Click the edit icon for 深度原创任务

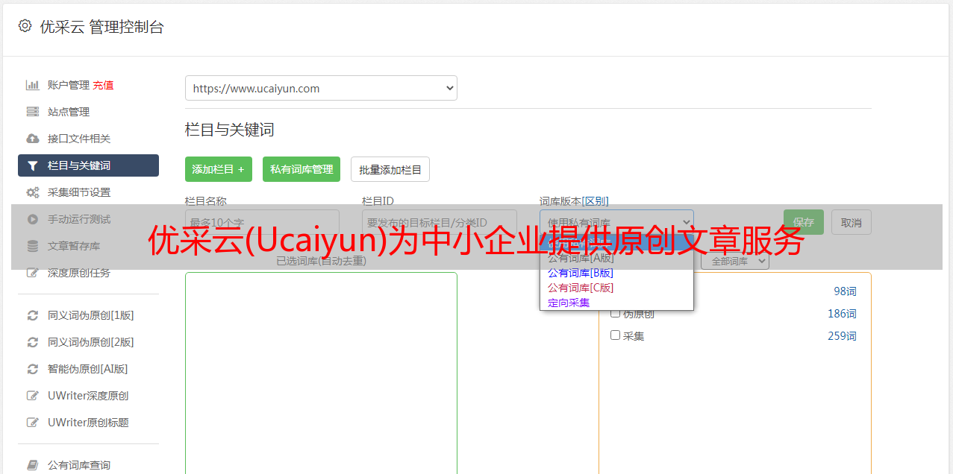coord(33,273)
